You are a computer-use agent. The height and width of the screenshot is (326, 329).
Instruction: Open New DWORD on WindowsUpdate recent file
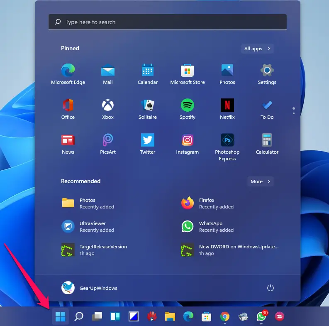(x=229, y=250)
